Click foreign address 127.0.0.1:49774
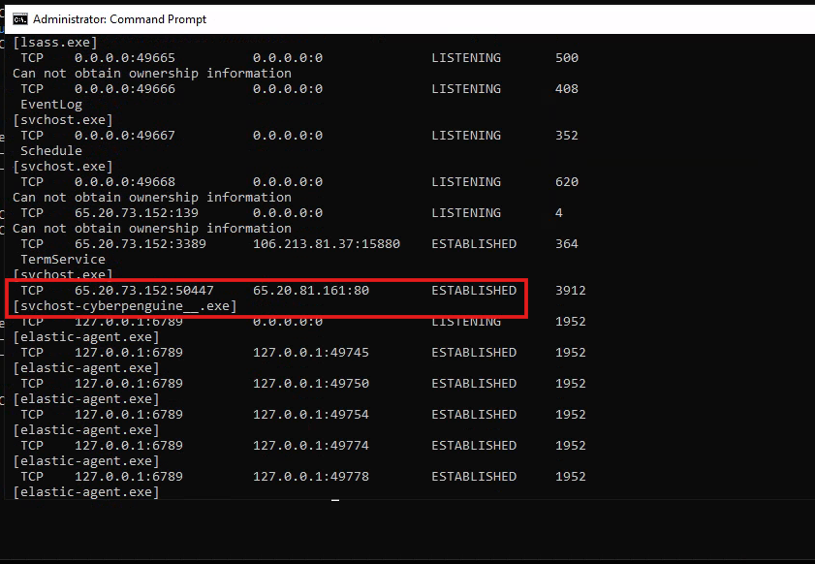 [x=311, y=446]
